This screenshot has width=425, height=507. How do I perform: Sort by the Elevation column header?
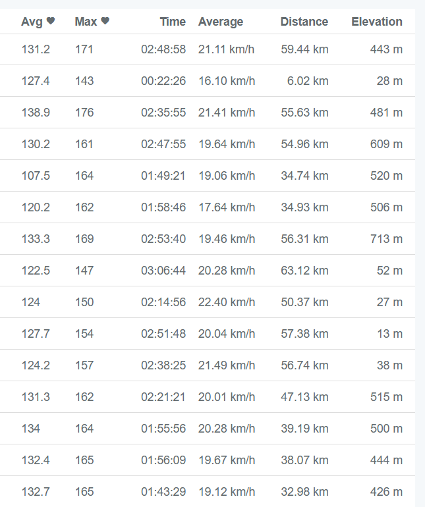click(x=377, y=22)
